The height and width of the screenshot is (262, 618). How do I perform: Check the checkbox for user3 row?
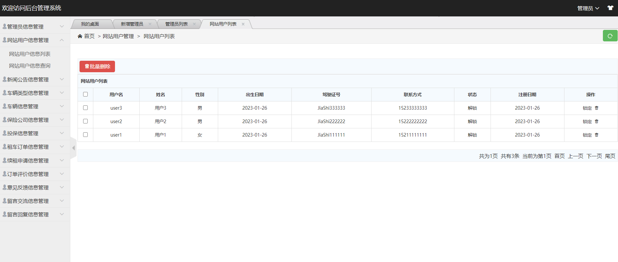[x=85, y=108]
